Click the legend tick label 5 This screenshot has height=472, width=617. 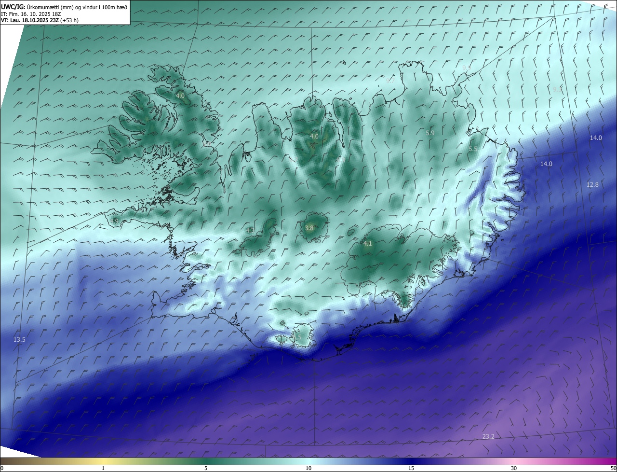pyautogui.click(x=206, y=468)
